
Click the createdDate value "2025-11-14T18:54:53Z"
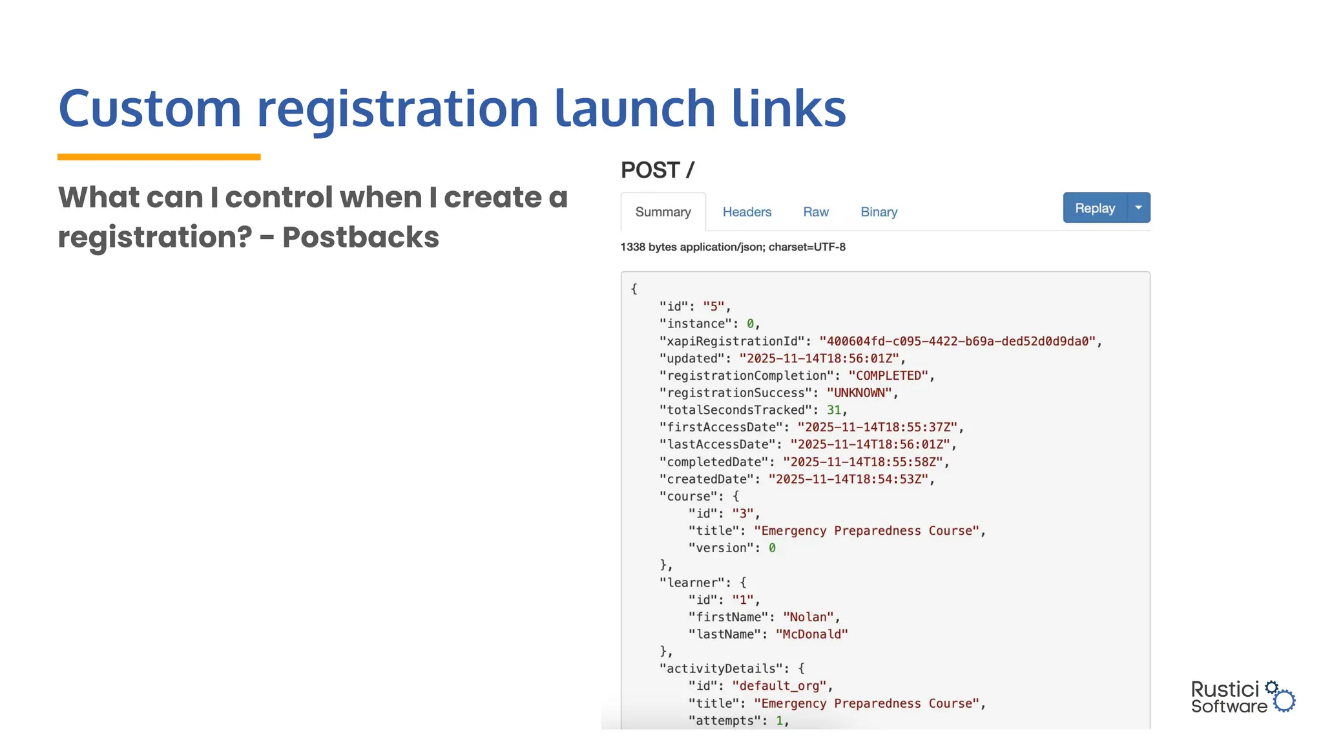848,479
